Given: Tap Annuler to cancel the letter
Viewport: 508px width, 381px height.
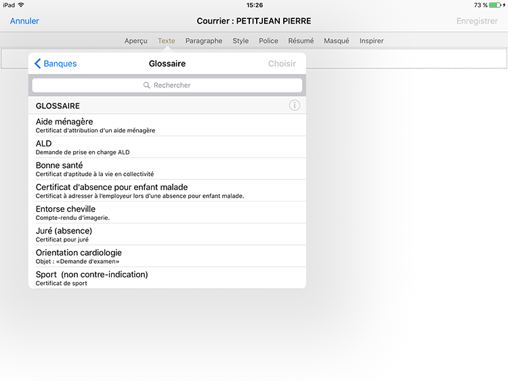Looking at the screenshot, I should point(24,21).
